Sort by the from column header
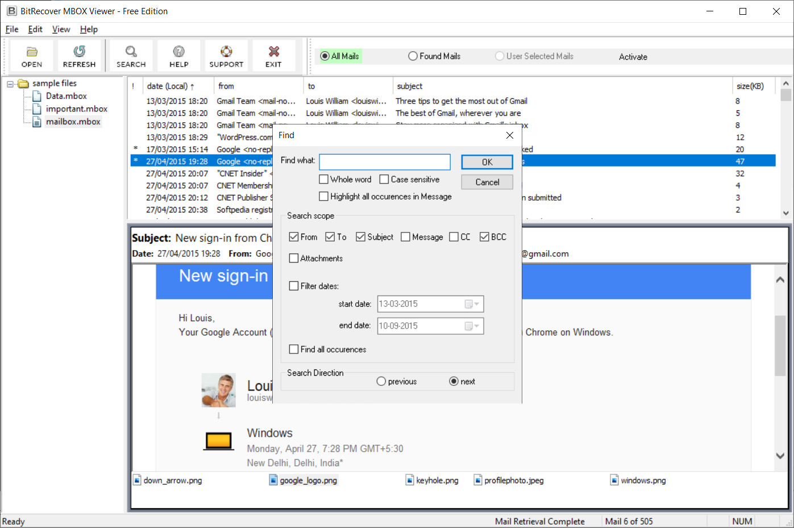The image size is (794, 528). (259, 86)
